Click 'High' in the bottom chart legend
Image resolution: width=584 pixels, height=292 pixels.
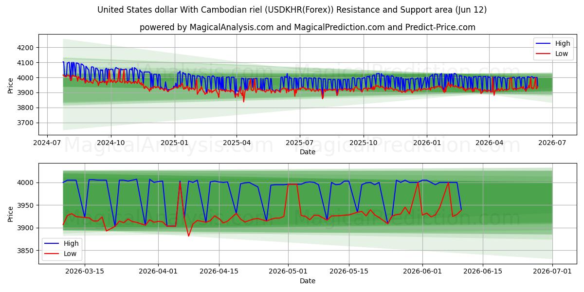tap(71, 243)
